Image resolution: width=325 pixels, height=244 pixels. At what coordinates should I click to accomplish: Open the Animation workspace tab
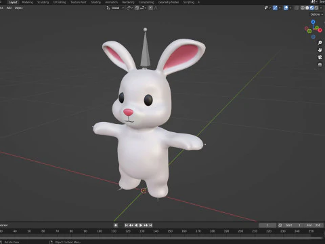tap(112, 2)
